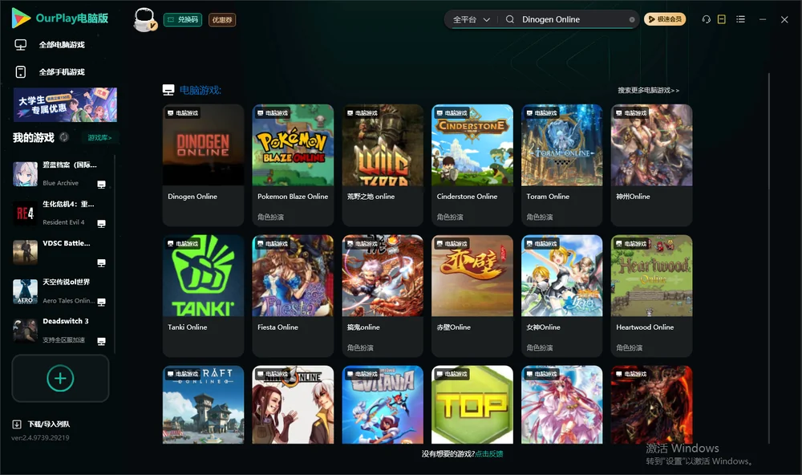
Task: Expand the 全平台 platform dropdown
Action: [471, 19]
